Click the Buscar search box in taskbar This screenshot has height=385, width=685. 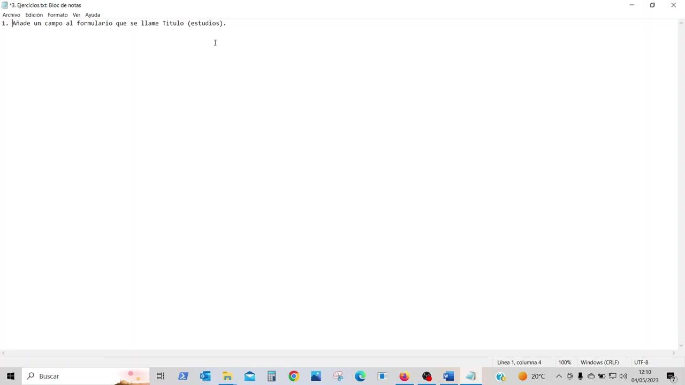(86, 376)
